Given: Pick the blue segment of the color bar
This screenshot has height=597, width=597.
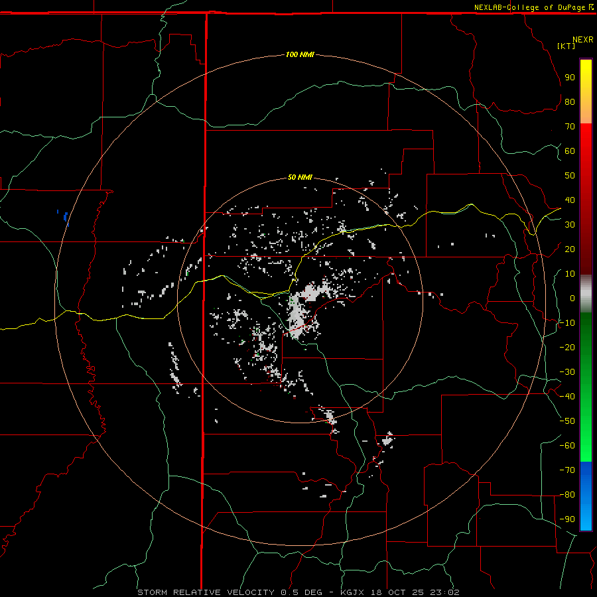Looking at the screenshot, I should coord(586,496).
